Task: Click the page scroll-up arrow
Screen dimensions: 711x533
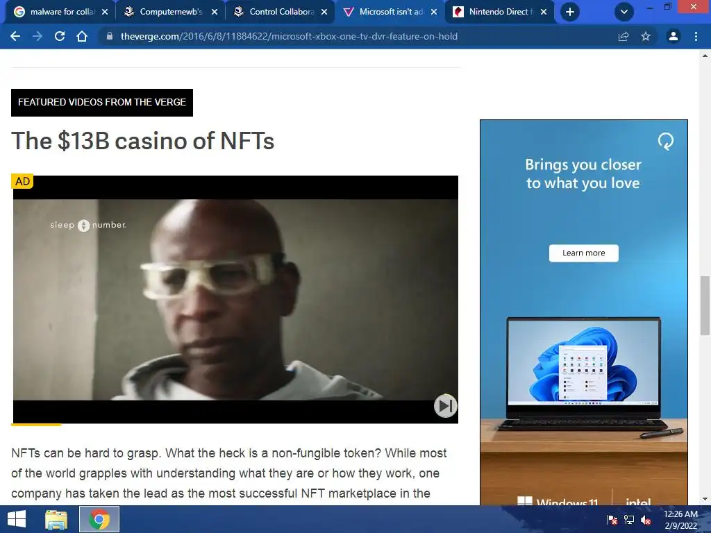Action: (x=705, y=56)
